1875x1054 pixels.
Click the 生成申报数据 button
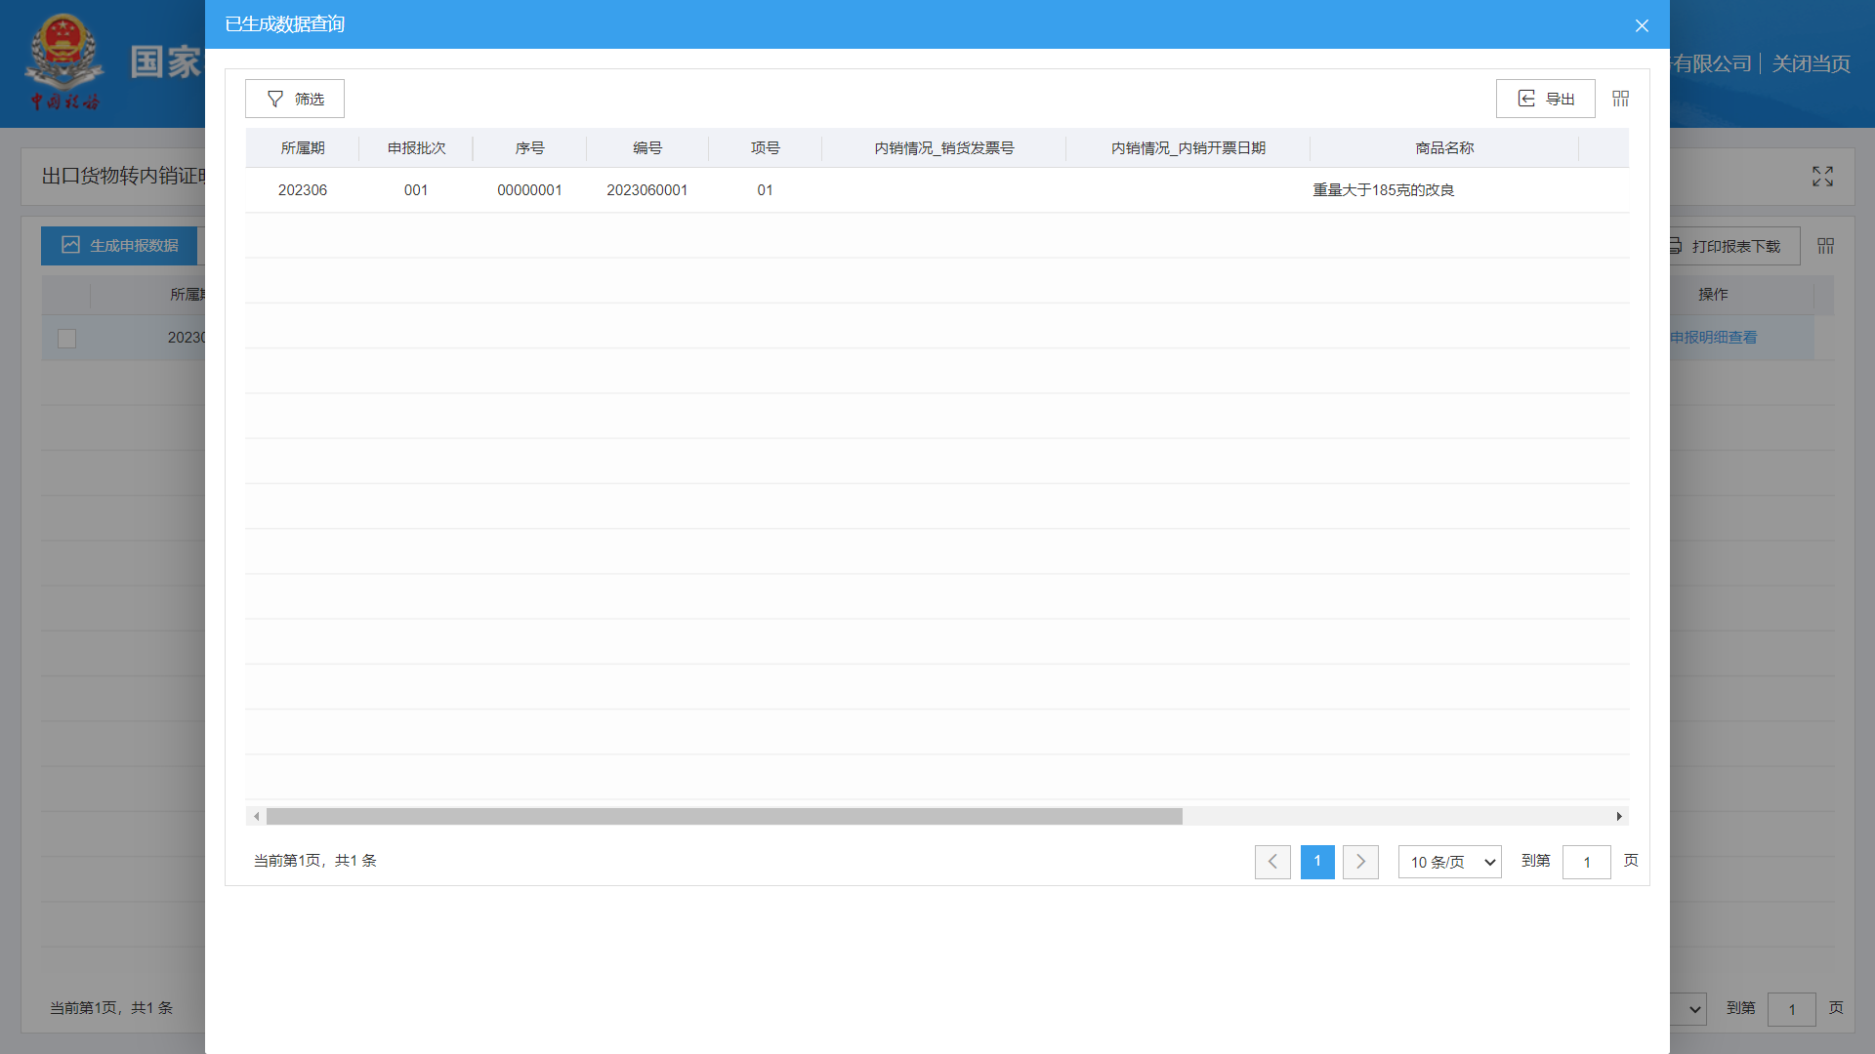[x=120, y=246]
